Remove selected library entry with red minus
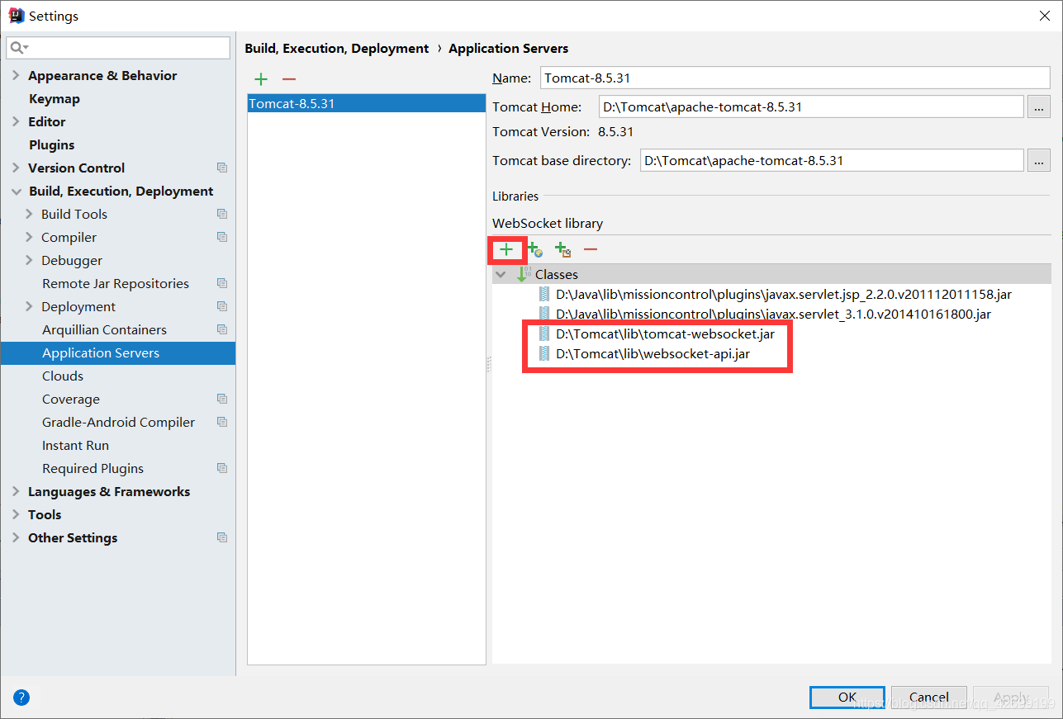 point(591,249)
